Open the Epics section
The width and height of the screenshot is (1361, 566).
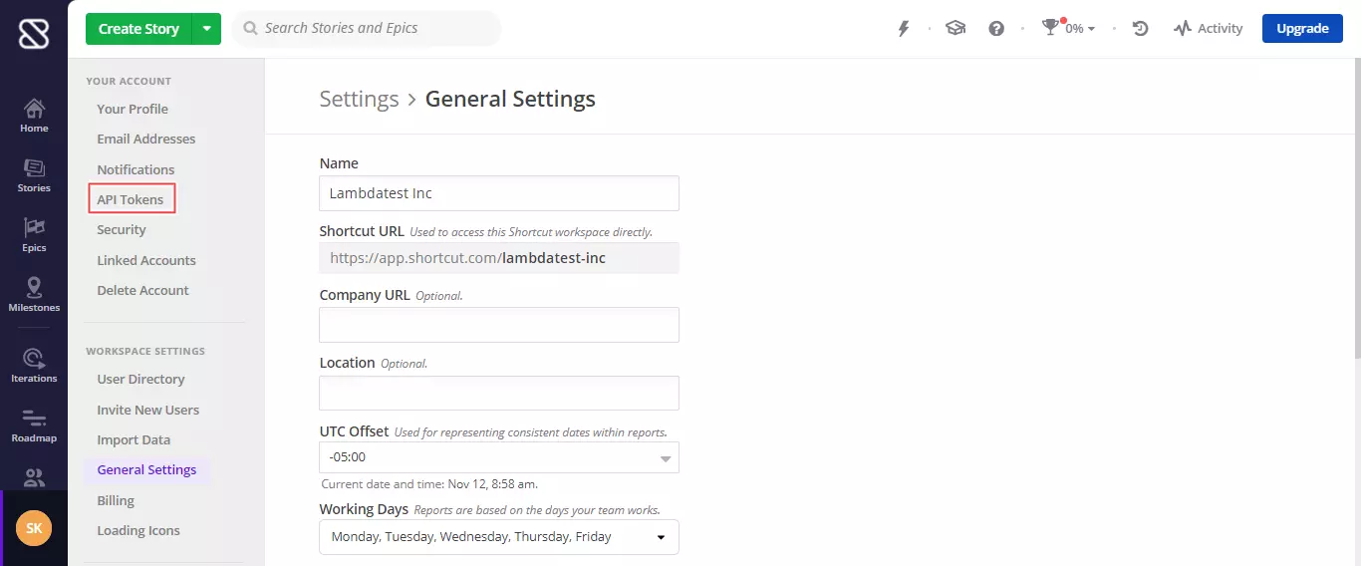[34, 235]
